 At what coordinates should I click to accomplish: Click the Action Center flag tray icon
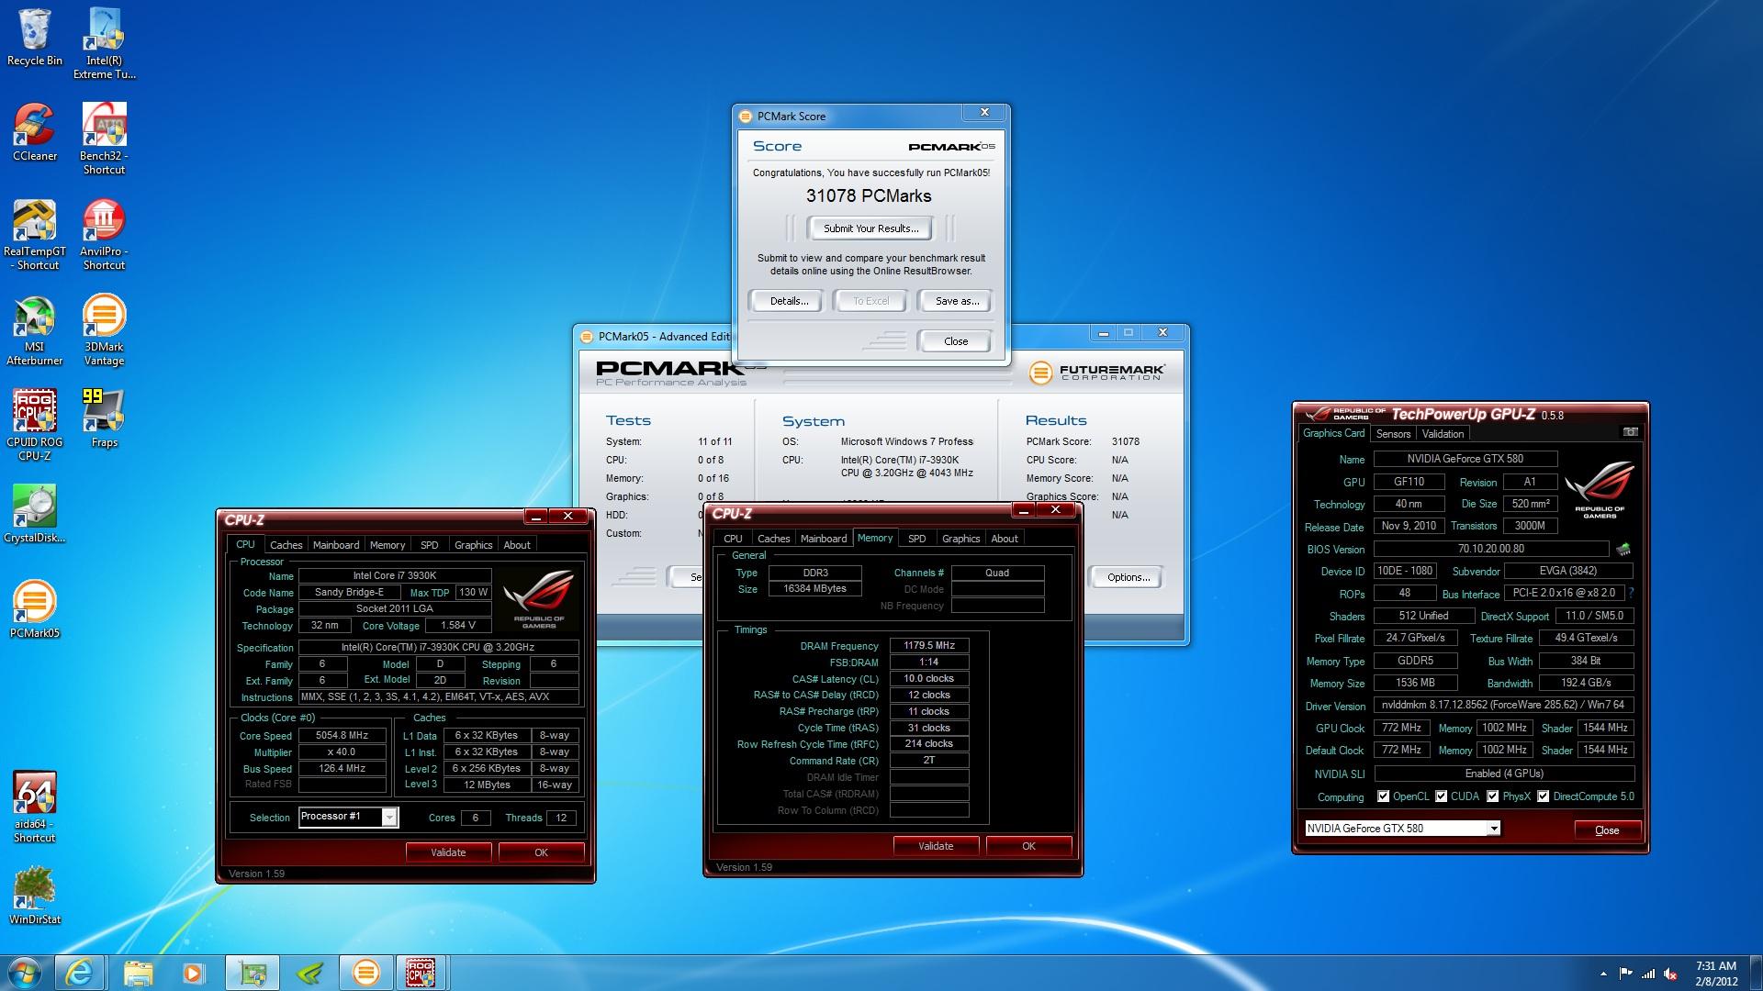[x=1625, y=974]
